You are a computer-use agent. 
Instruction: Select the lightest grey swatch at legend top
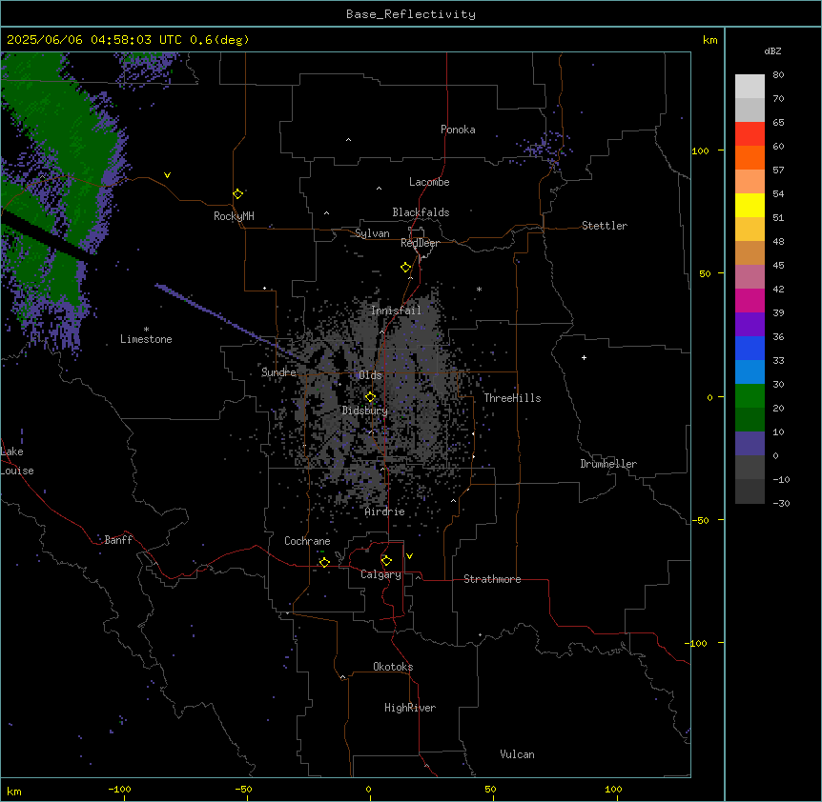point(750,86)
